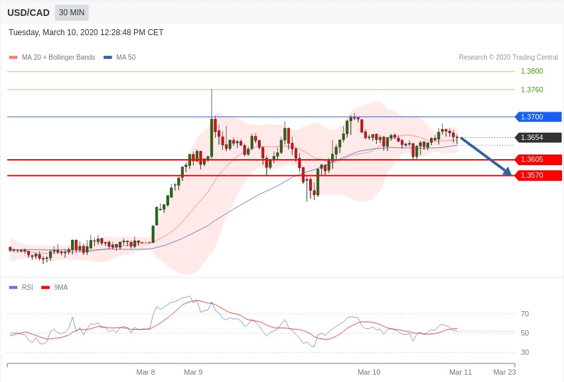Select the Mar 23 axis label
564x382 pixels.
tap(504, 372)
